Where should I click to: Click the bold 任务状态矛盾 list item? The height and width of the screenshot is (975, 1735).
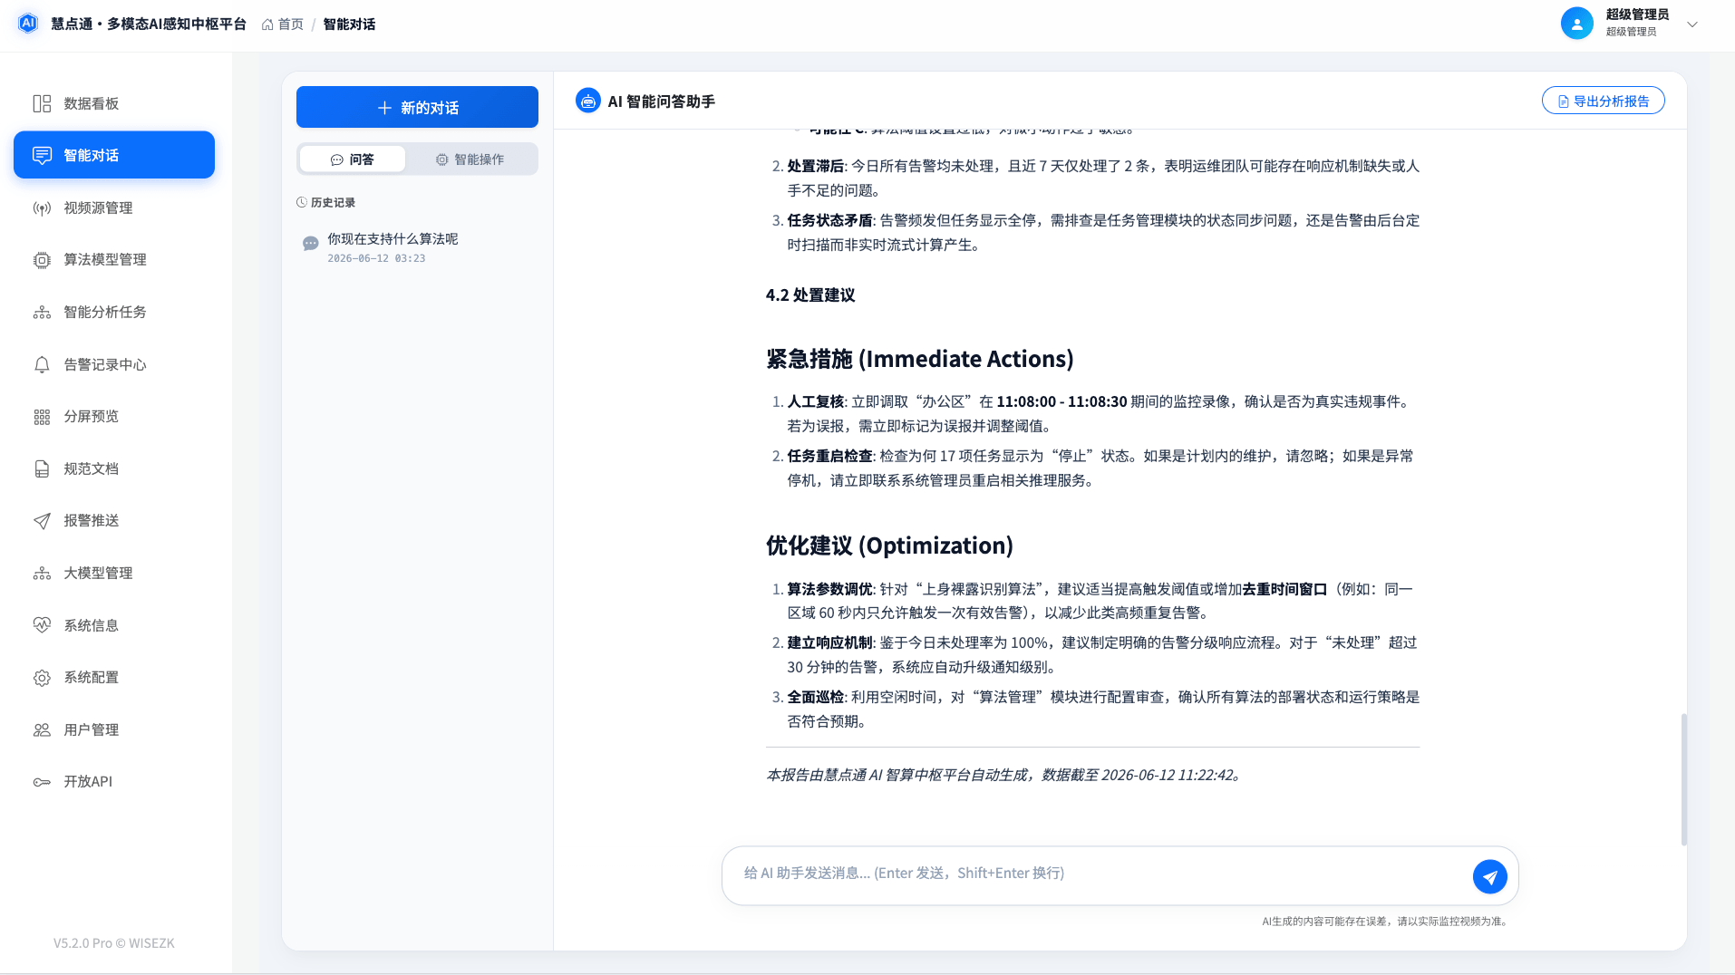(x=829, y=220)
